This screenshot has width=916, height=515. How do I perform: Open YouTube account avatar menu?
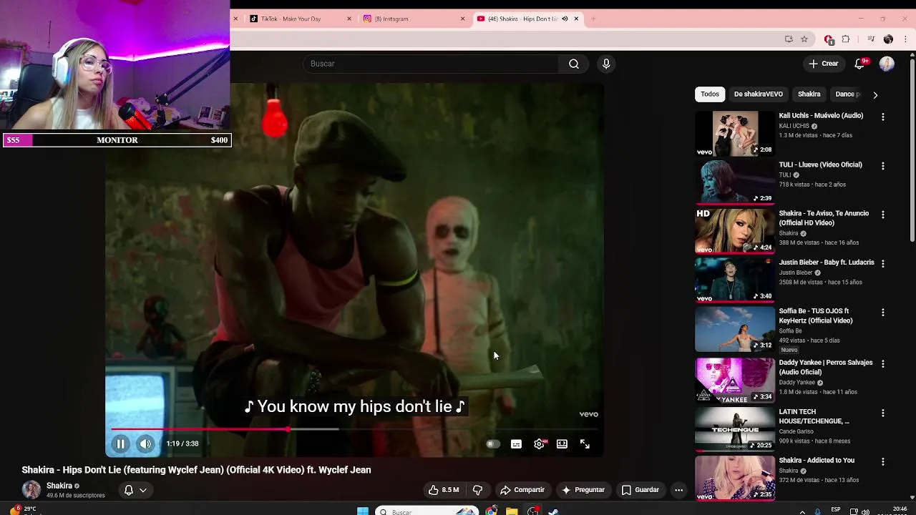point(887,64)
